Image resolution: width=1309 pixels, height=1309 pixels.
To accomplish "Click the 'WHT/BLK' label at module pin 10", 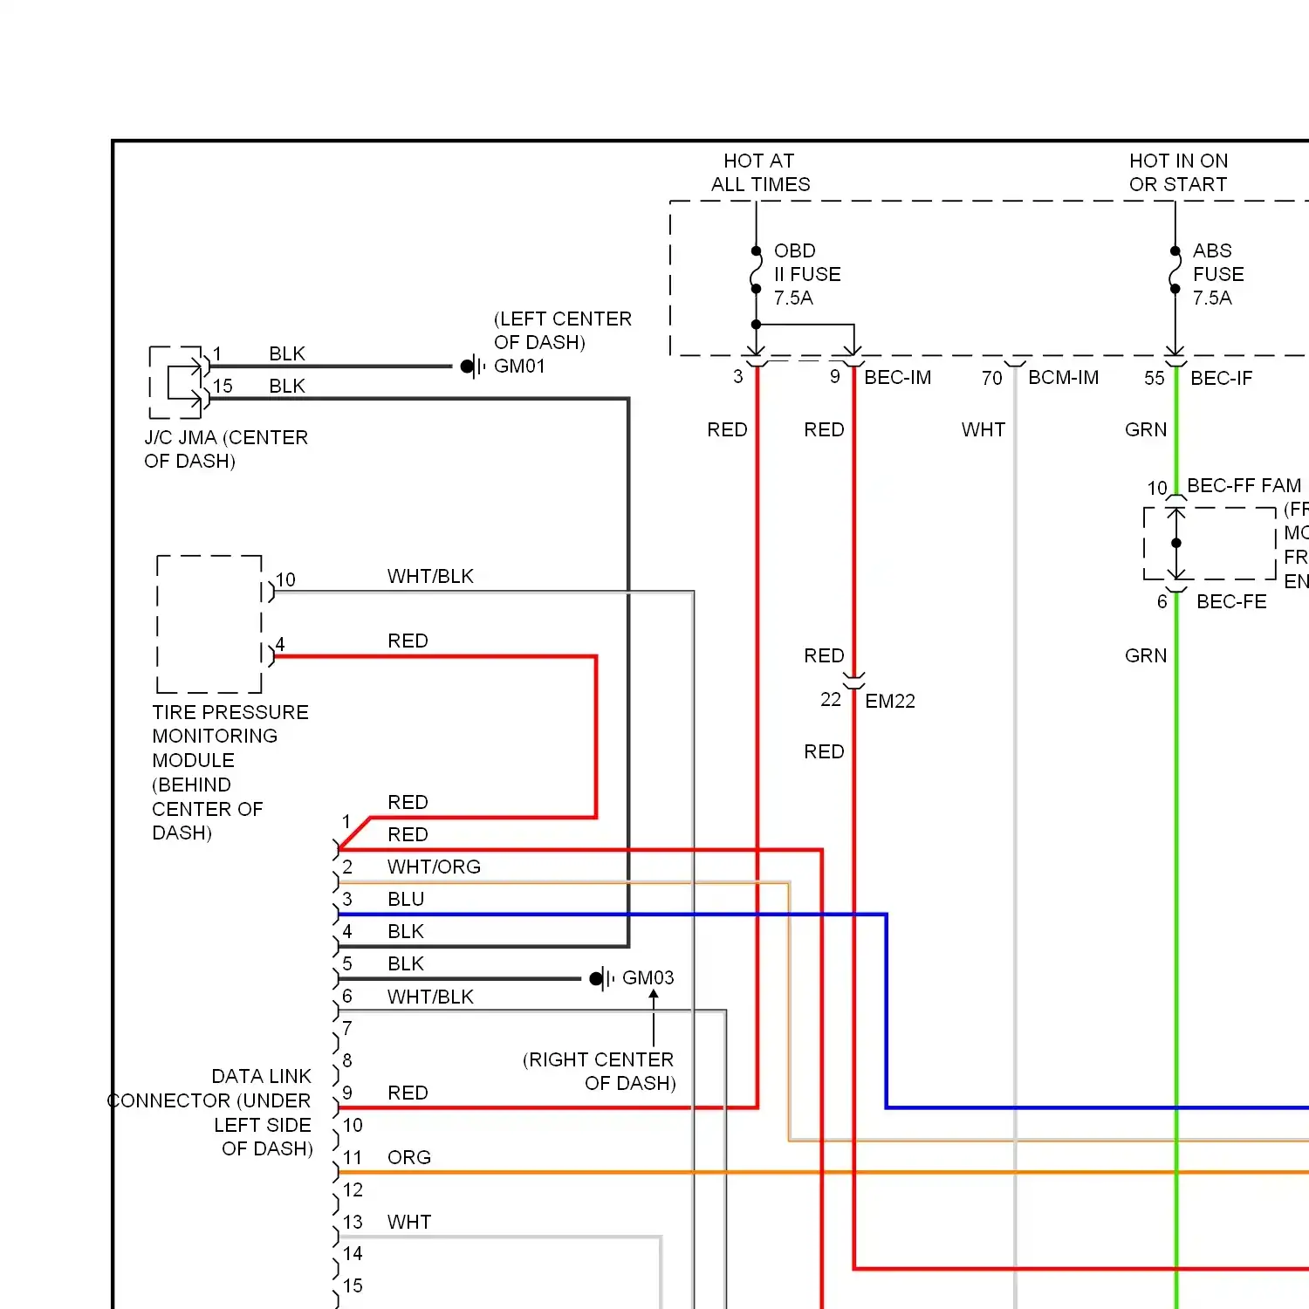I will pos(430,576).
